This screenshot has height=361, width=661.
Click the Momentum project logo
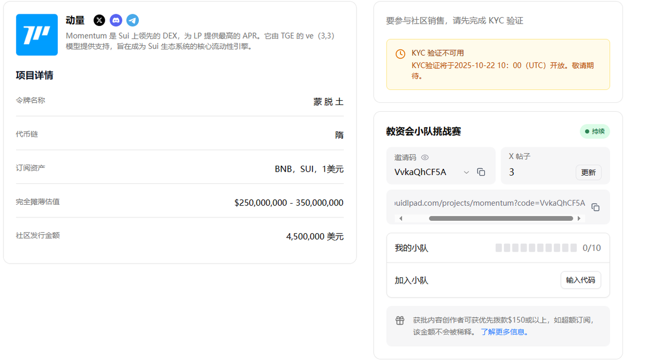pyautogui.click(x=37, y=35)
